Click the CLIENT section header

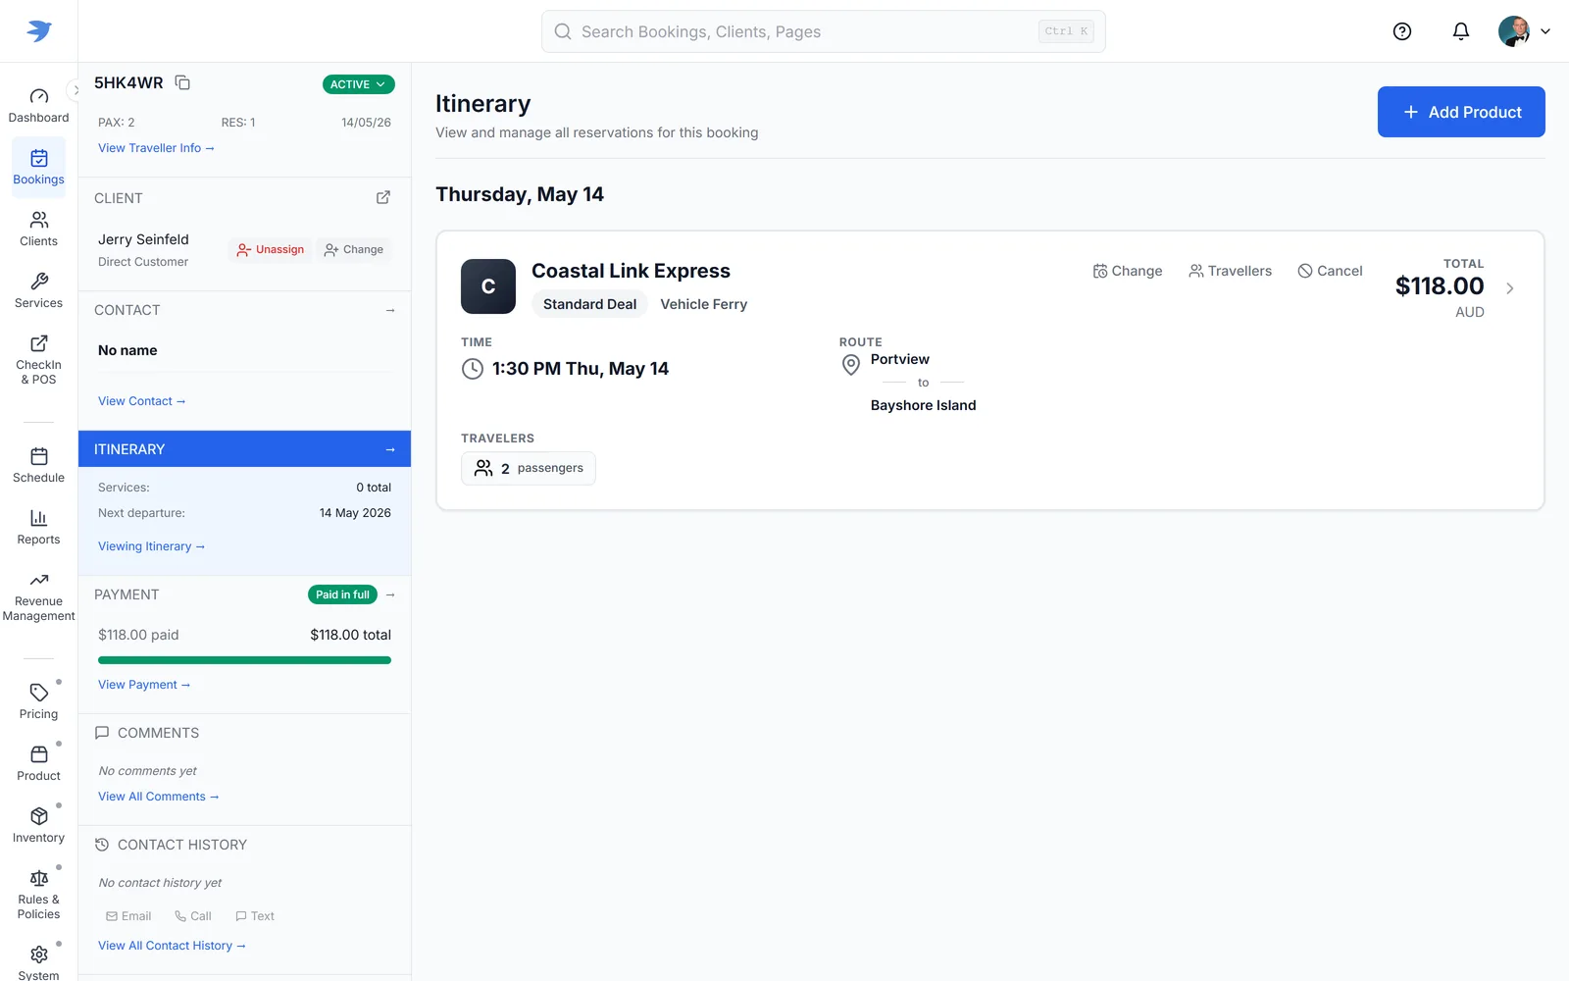click(x=119, y=198)
